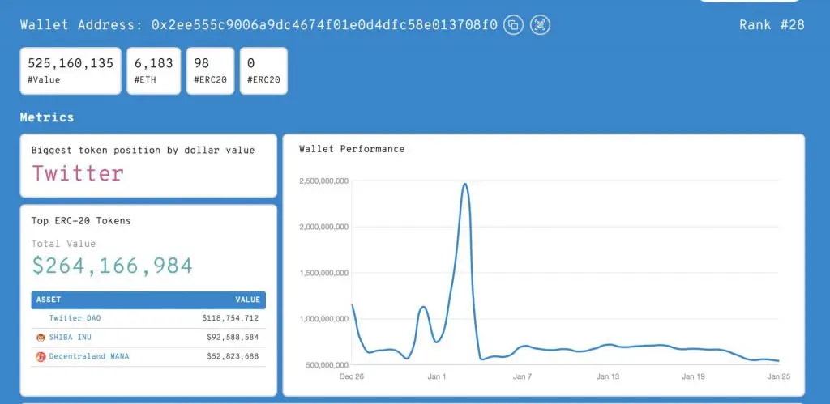Viewport: 830px width, 404px height.
Task: Click the Jan 19 axis label
Action: point(693,376)
